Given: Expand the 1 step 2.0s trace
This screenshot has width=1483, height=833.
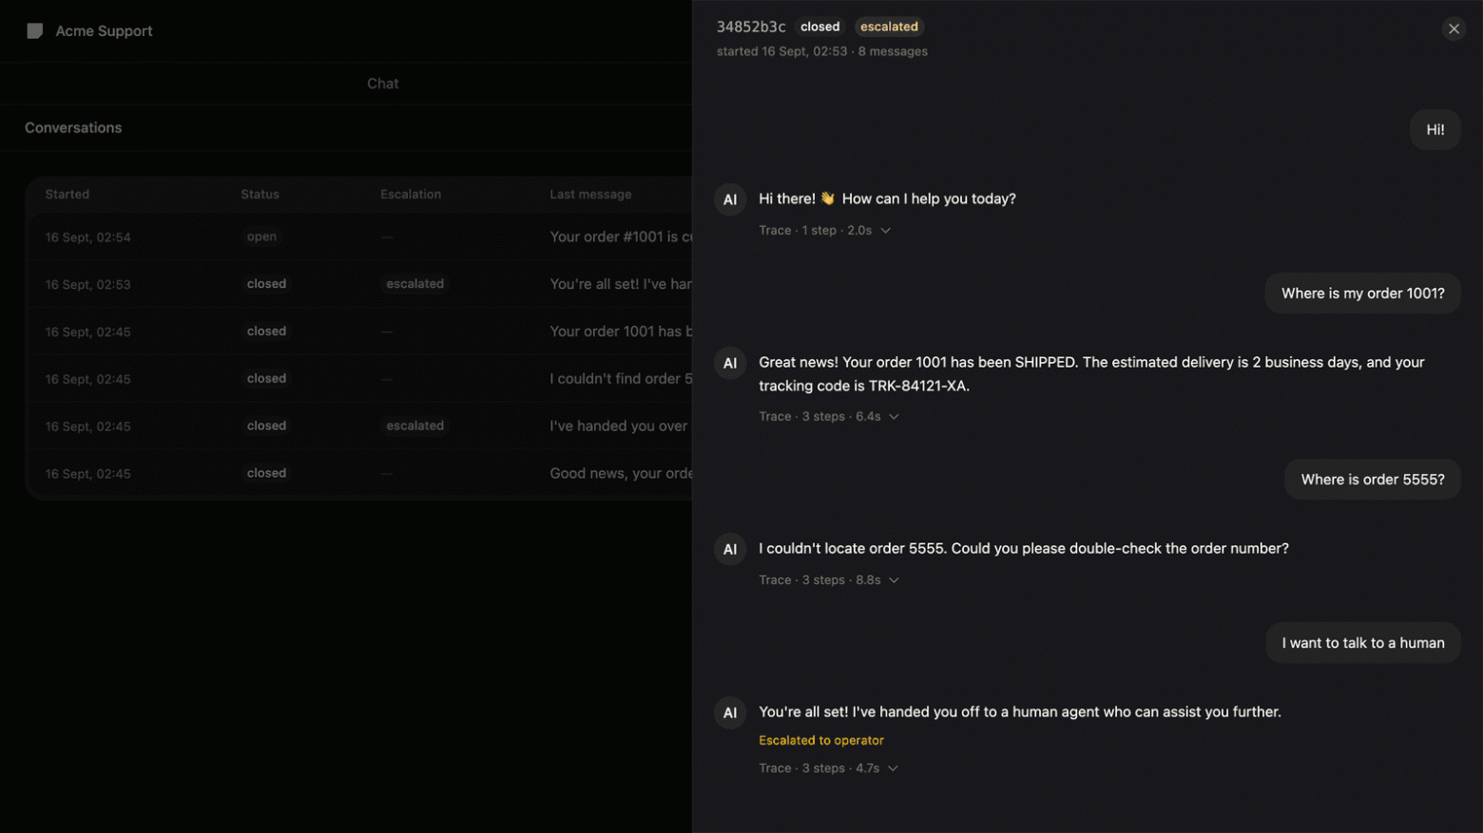Looking at the screenshot, I should click(824, 230).
